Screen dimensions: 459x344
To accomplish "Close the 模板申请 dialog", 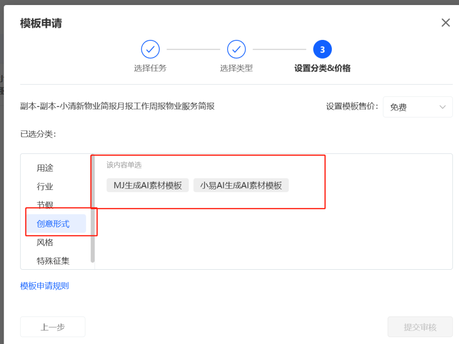I will [445, 23].
